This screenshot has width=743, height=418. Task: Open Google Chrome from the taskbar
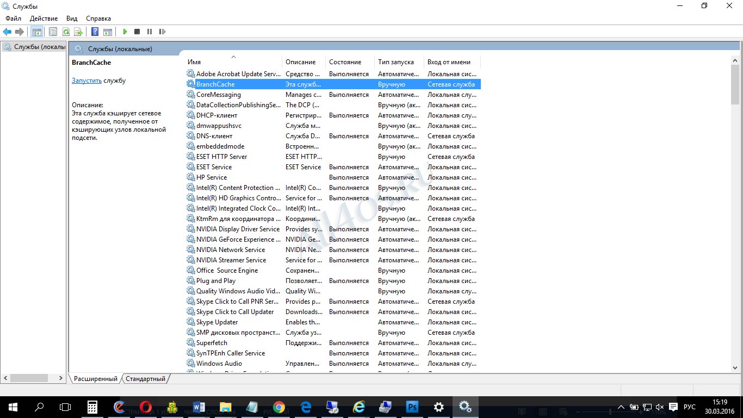point(279,407)
